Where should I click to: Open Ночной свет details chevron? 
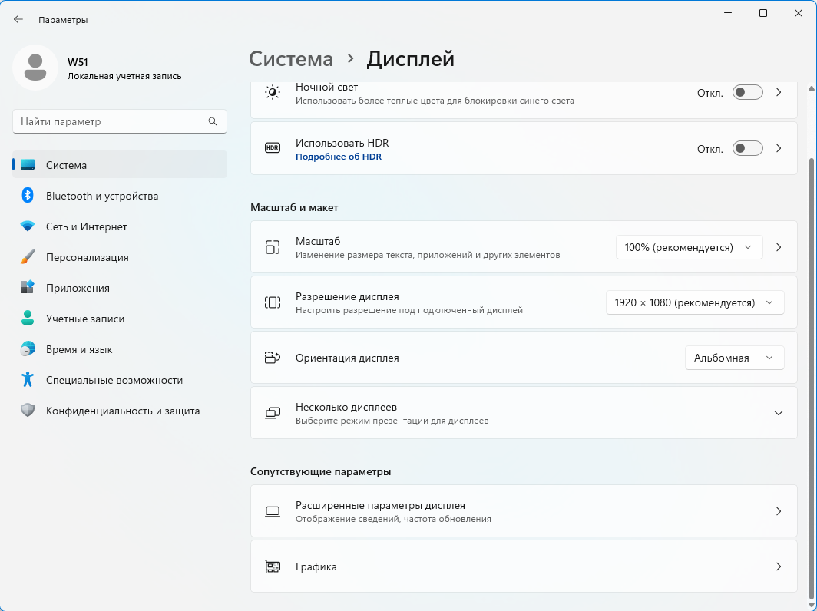779,93
